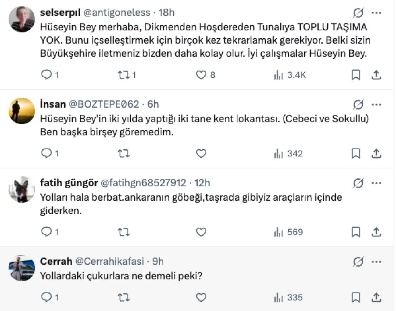Repost fatih güngör's tweet about roads
This screenshot has height=311, width=396.
tap(123, 232)
